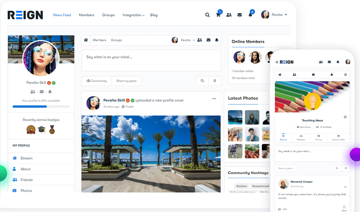360x212 pixels.
Task: Click hashtag icon beside activity filter tabs
Action: (215, 81)
